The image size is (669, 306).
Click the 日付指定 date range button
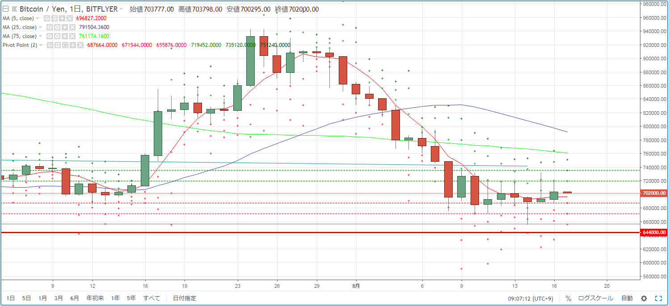(x=185, y=298)
